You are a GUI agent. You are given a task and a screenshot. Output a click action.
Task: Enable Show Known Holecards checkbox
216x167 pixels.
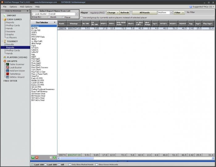(97, 165)
